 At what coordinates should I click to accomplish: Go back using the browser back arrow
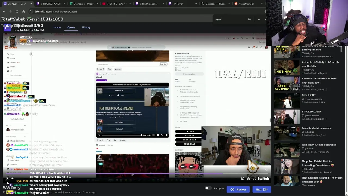[x=4, y=11]
